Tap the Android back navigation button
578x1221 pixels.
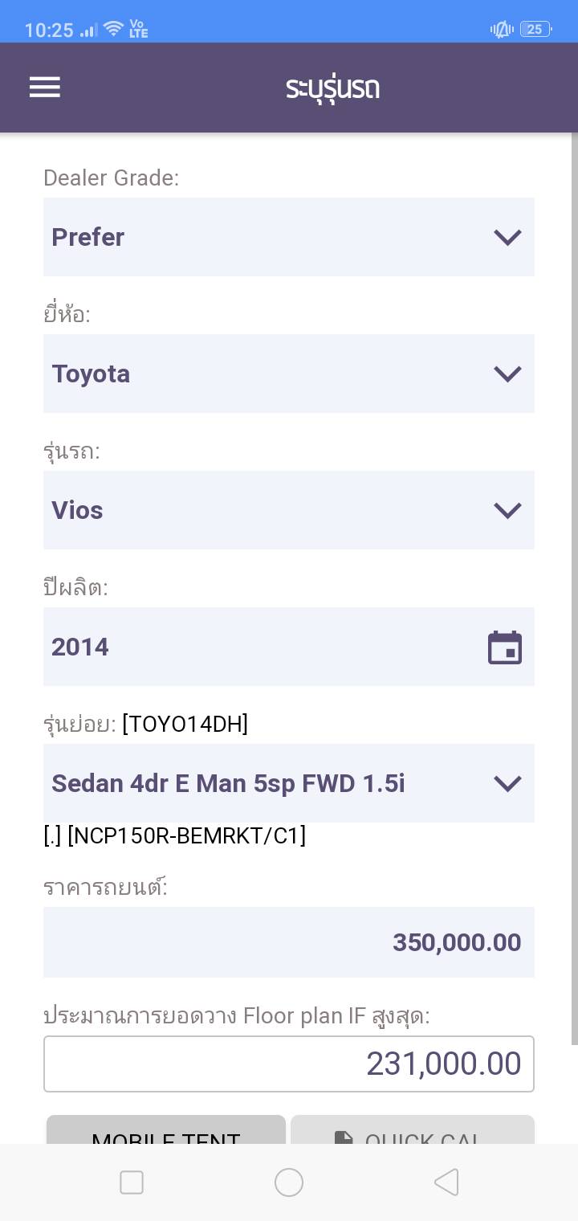(x=446, y=1182)
